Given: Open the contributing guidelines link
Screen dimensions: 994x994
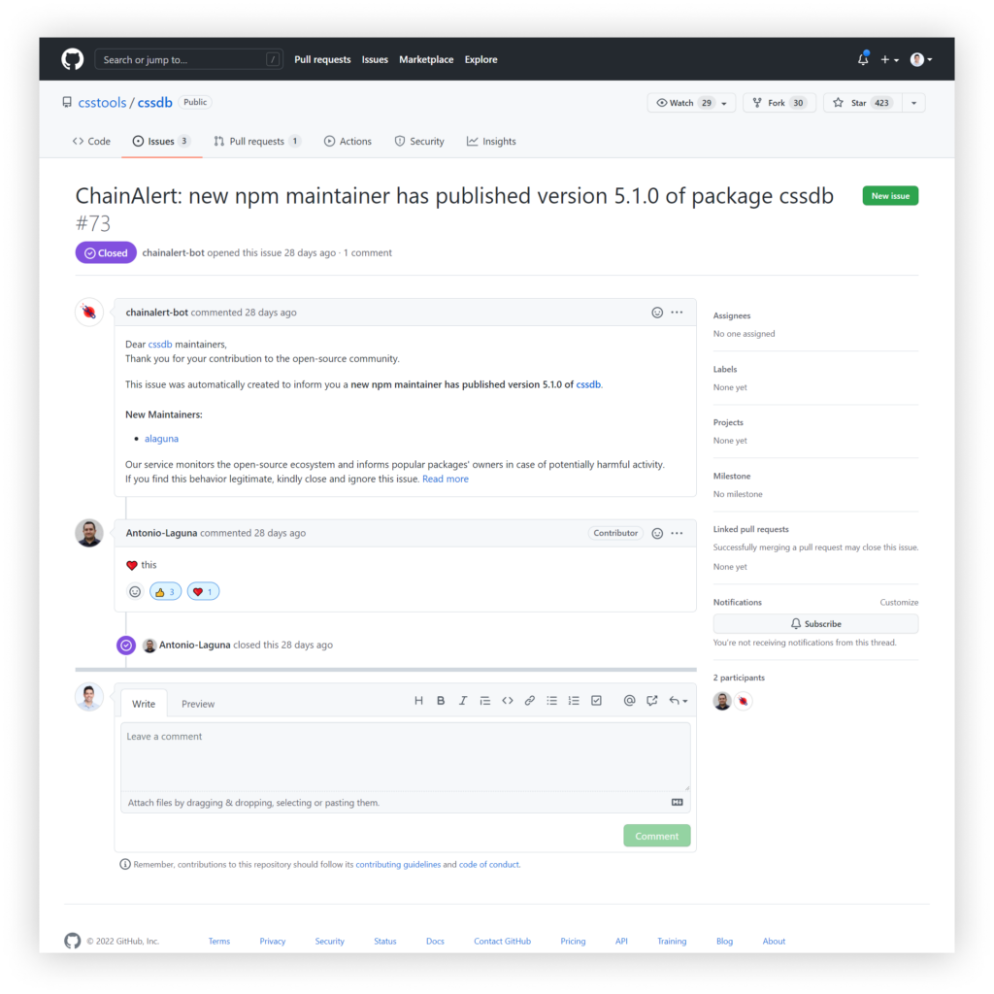Looking at the screenshot, I should pyautogui.click(x=398, y=865).
